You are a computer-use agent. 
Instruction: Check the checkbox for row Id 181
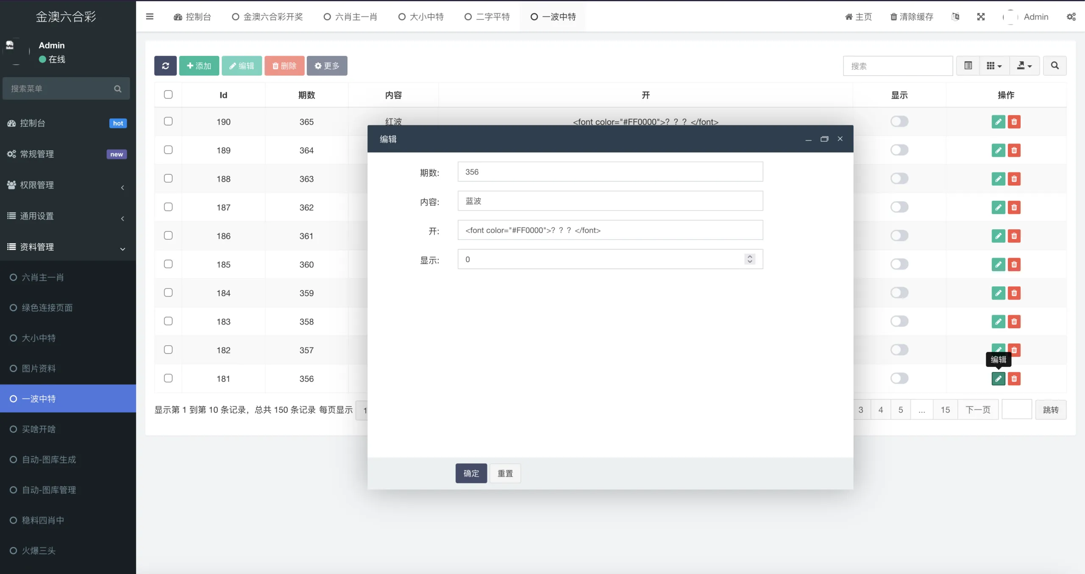168,378
